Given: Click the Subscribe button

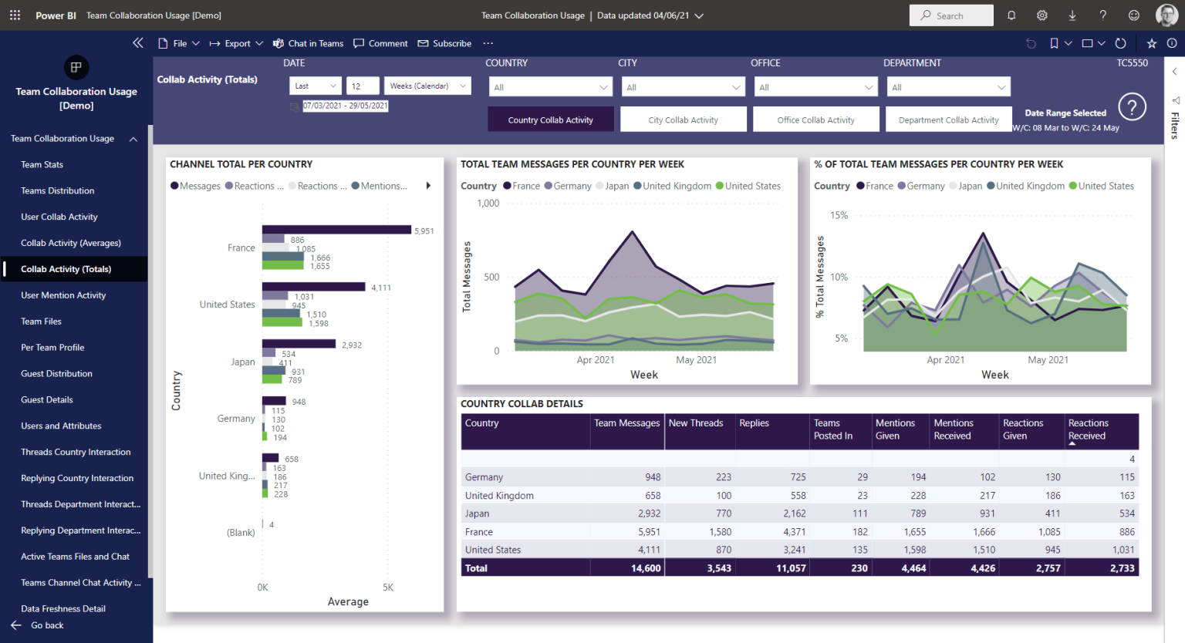Looking at the screenshot, I should click(444, 43).
